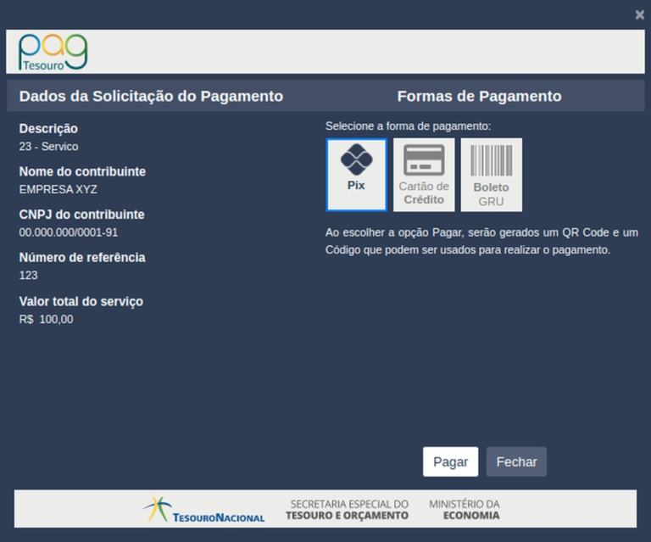651x542 pixels.
Task: Click the reference number value 123
Action: [28, 275]
